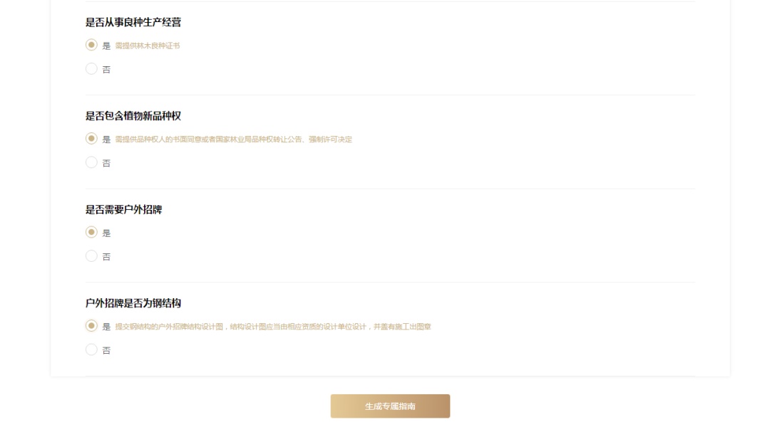Click the 户外招牌是否为钢结构 heading
Viewport: 770px width, 427px height.
coord(133,303)
